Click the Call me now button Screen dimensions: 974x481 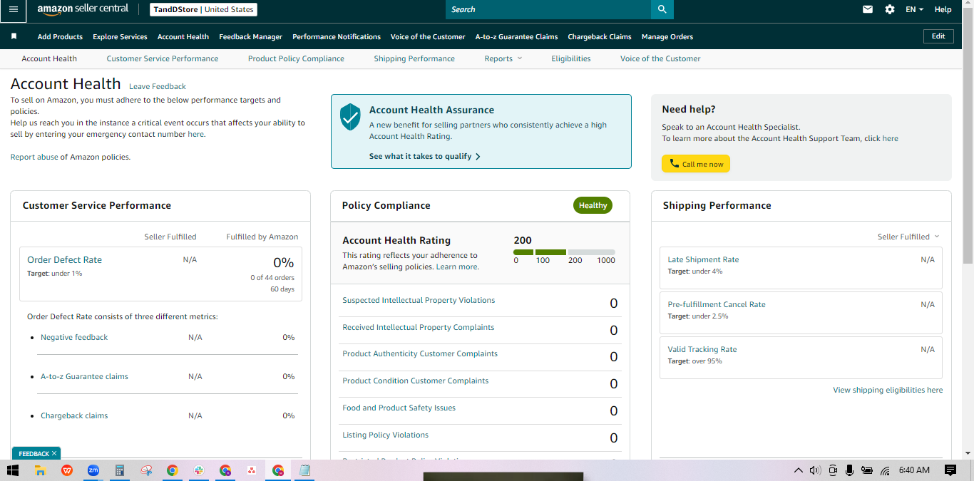[x=696, y=164]
